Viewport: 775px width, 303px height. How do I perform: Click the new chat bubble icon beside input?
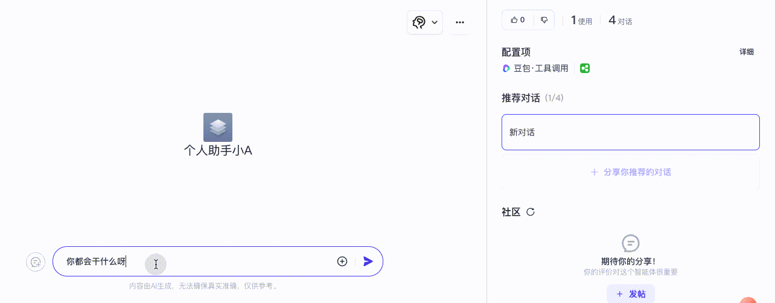click(x=36, y=262)
